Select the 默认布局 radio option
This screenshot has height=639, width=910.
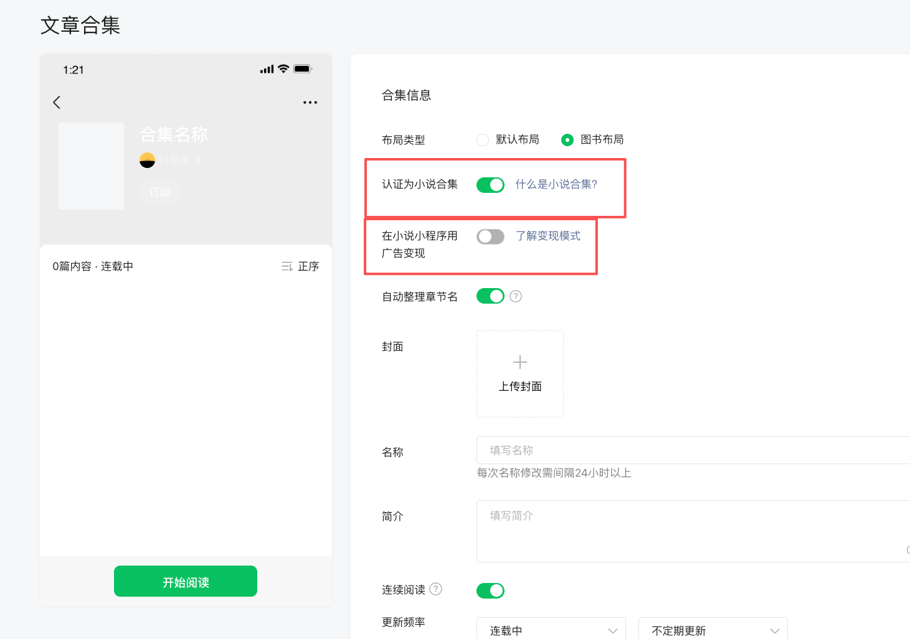pyautogui.click(x=483, y=140)
